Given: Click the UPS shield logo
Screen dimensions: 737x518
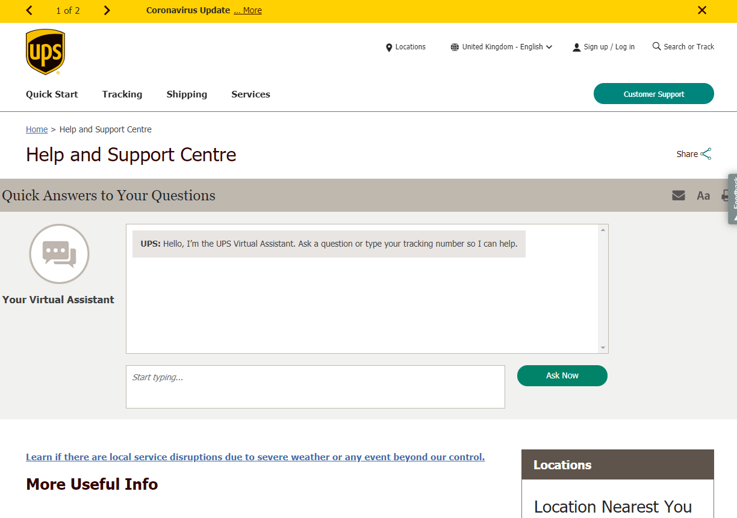Looking at the screenshot, I should (x=45, y=52).
